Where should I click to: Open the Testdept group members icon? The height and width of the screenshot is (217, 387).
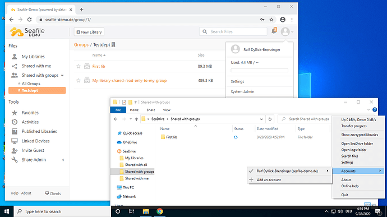tap(113, 45)
